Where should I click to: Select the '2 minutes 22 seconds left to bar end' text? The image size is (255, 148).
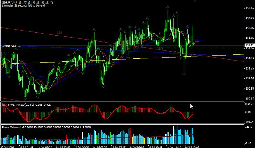point(23,6)
